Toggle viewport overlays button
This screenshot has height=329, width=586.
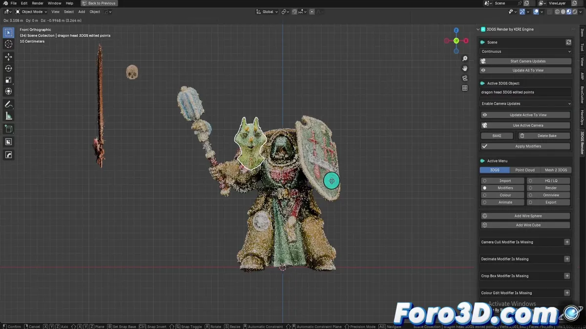[x=535, y=12]
